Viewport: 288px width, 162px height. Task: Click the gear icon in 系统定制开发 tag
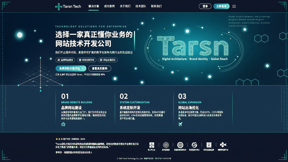80,60
